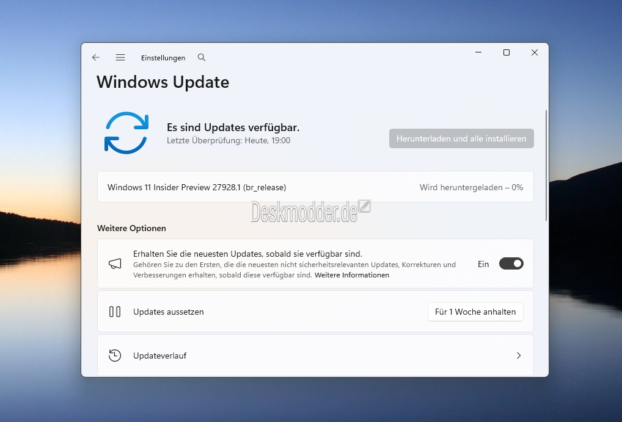
Task: Open the hamburger navigation menu
Action: pyautogui.click(x=120, y=57)
